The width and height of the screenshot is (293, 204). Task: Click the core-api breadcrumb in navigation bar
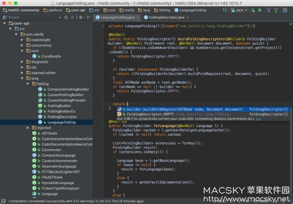pos(76,10)
